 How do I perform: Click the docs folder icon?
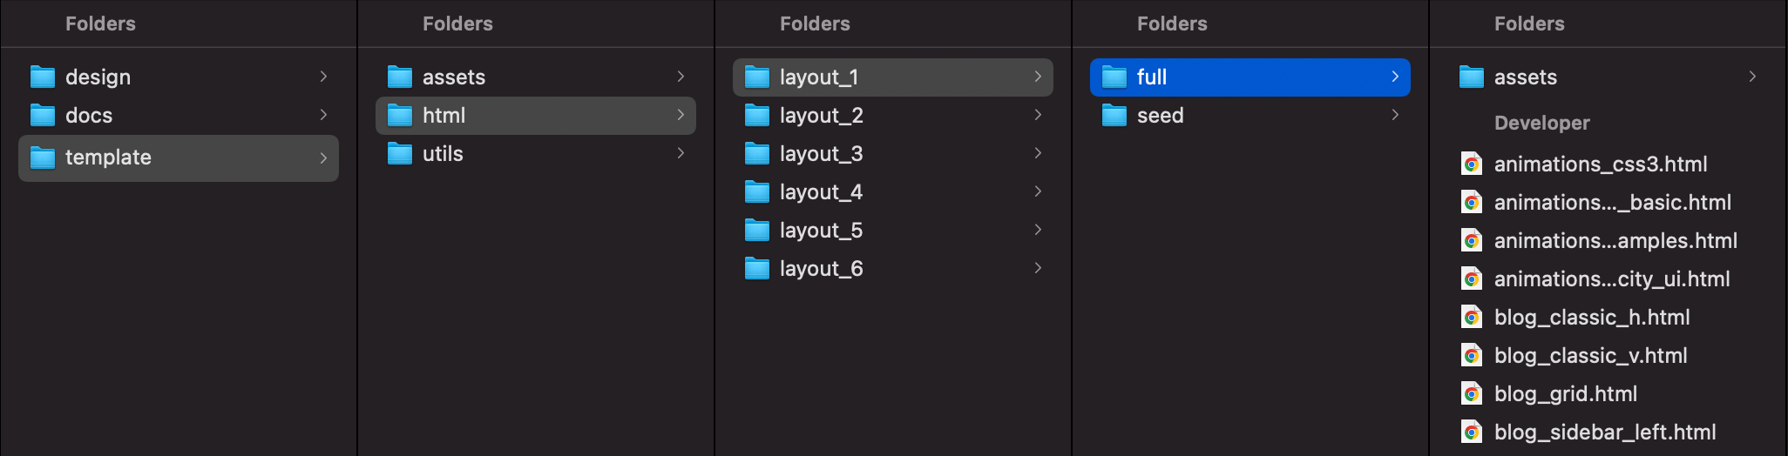(x=42, y=116)
